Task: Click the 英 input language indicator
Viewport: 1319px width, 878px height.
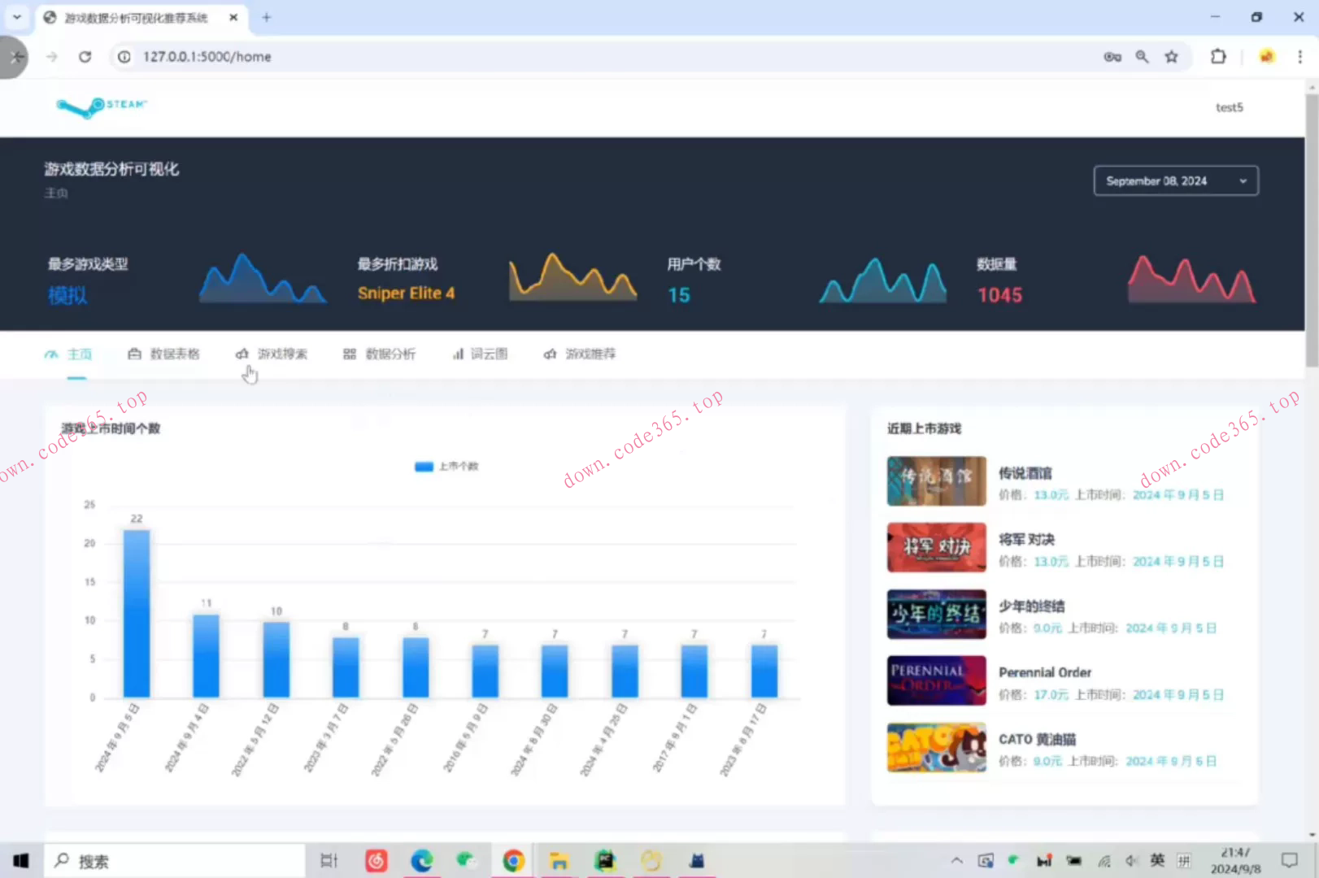Action: click(x=1157, y=860)
